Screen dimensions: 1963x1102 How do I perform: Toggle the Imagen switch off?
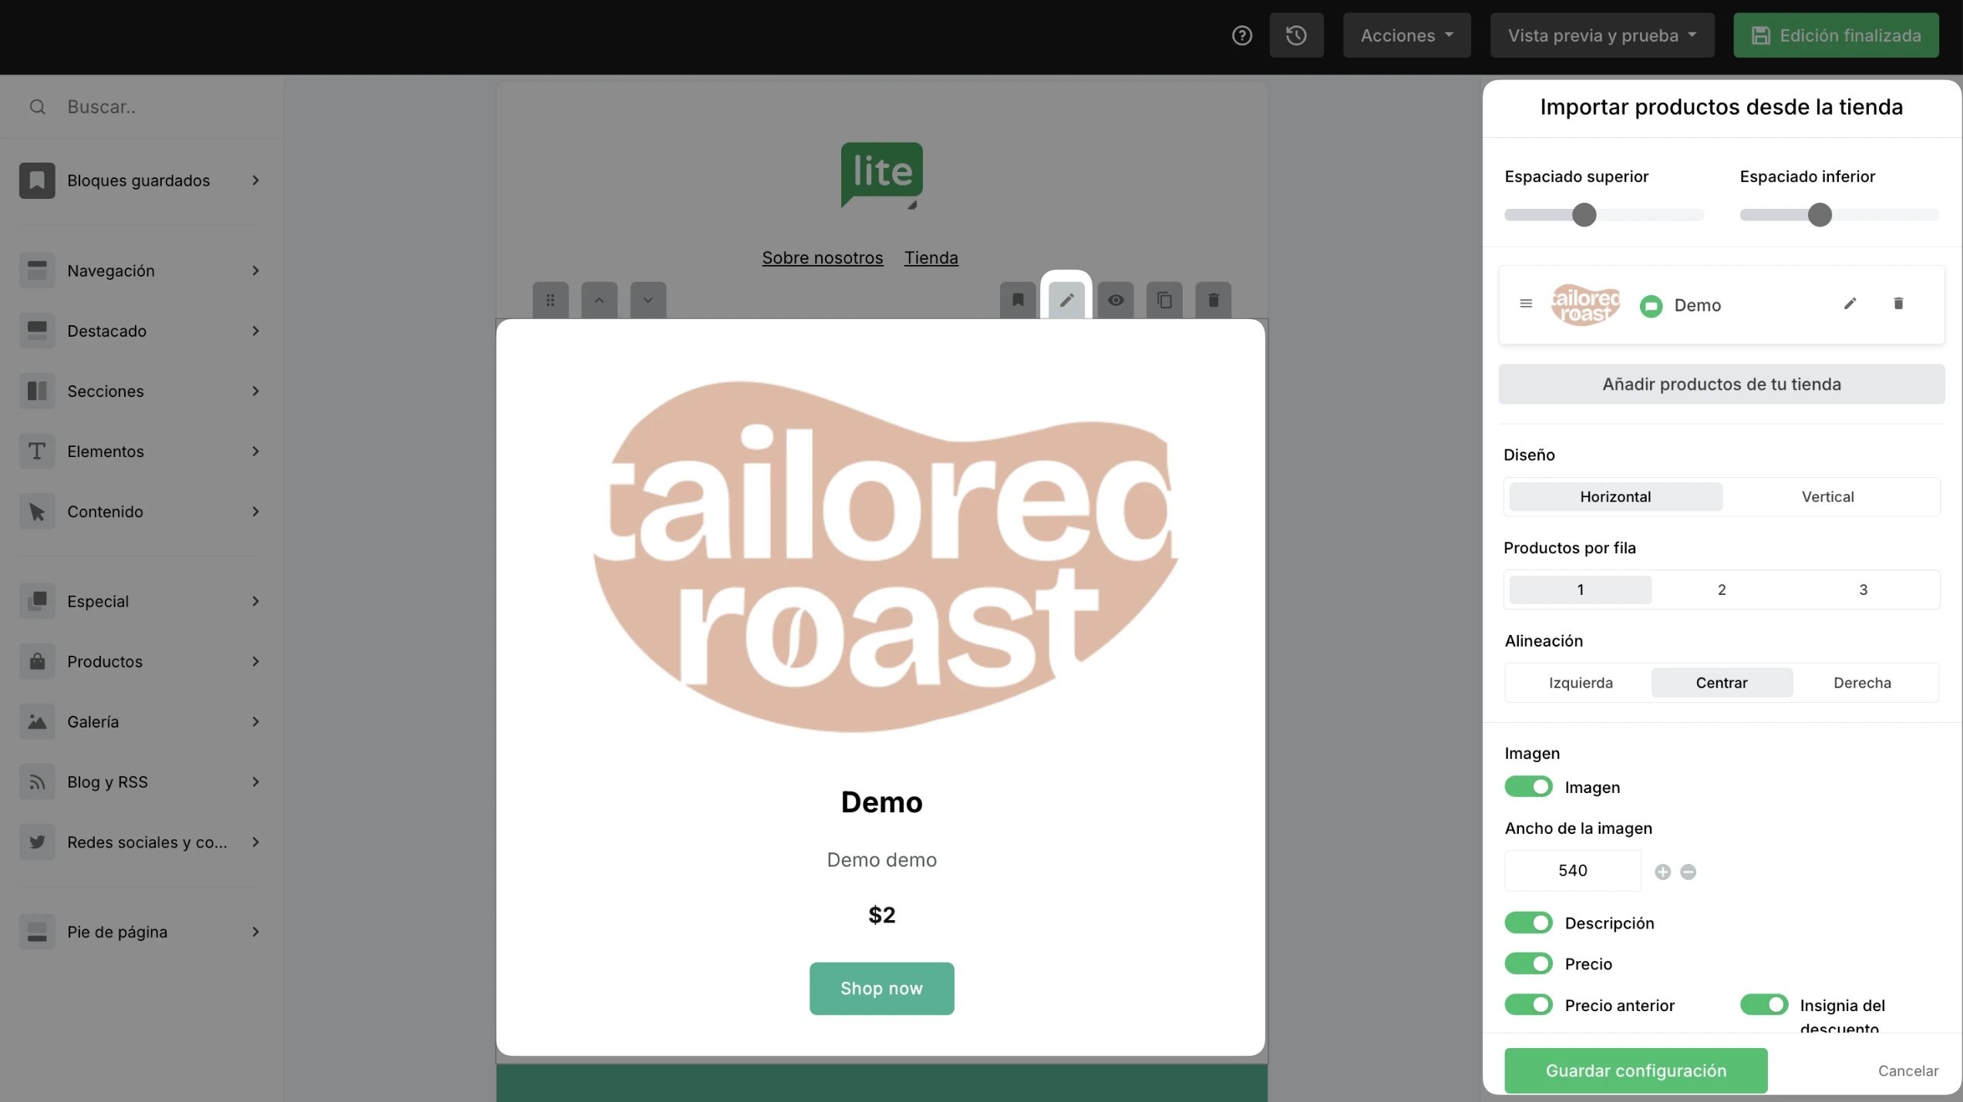[x=1528, y=787]
